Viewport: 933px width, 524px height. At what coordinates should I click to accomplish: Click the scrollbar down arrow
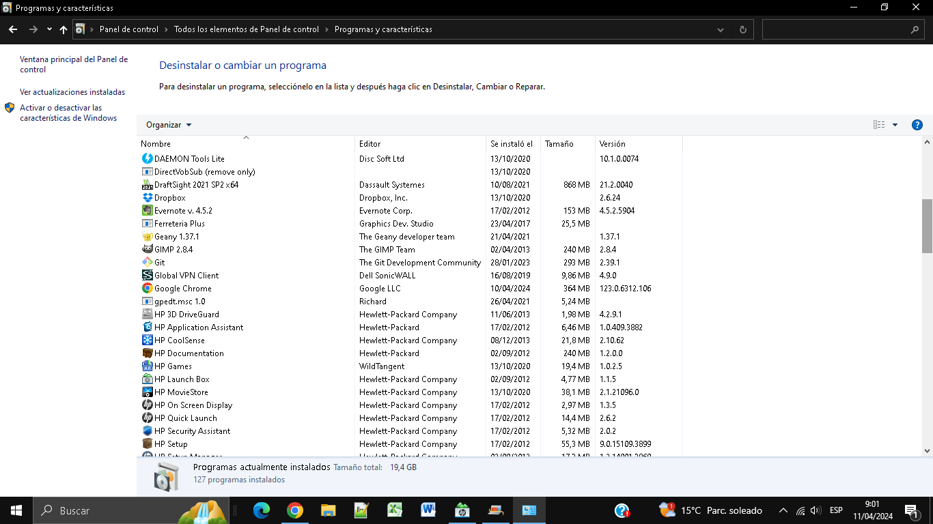click(x=927, y=450)
